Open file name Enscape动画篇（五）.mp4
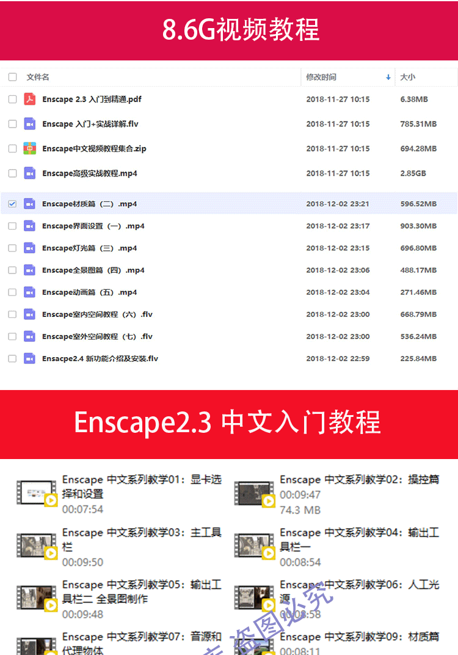 point(89,292)
